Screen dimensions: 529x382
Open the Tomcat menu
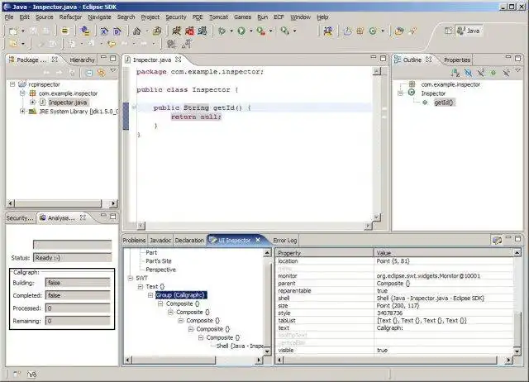pyautogui.click(x=218, y=17)
